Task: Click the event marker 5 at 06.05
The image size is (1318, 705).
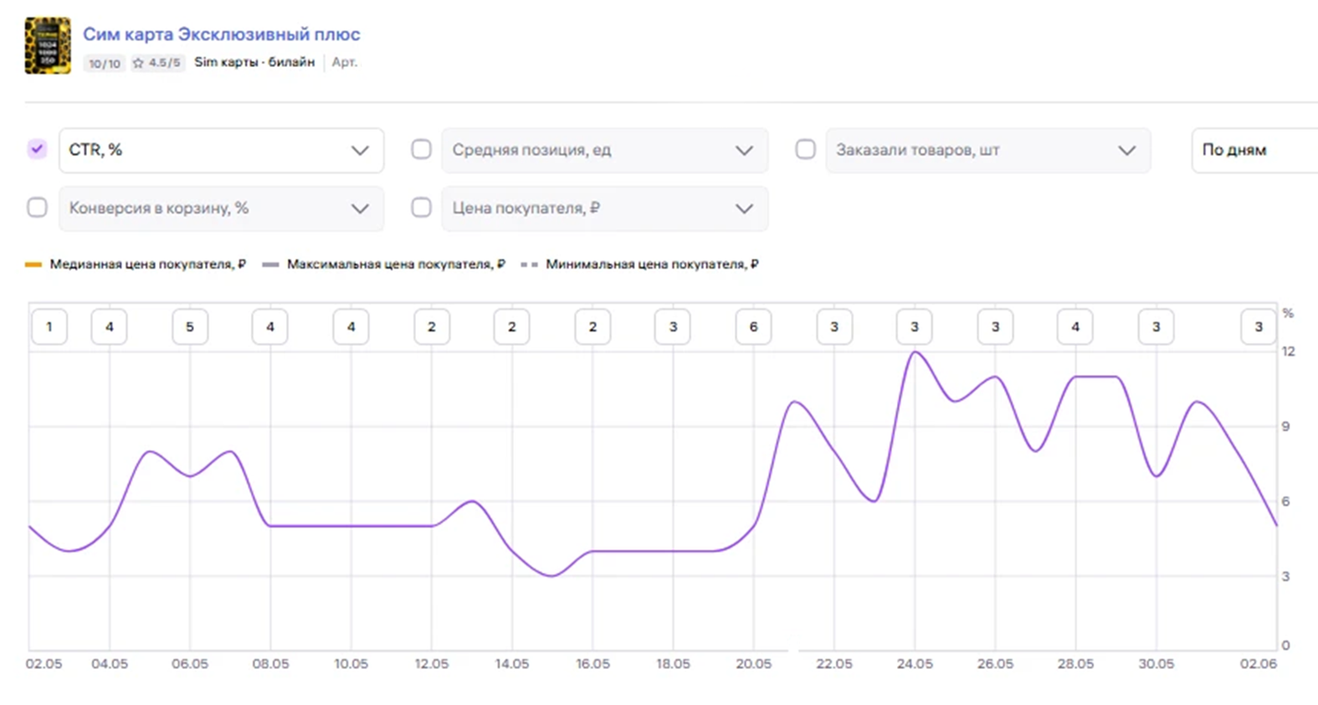Action: 190,327
